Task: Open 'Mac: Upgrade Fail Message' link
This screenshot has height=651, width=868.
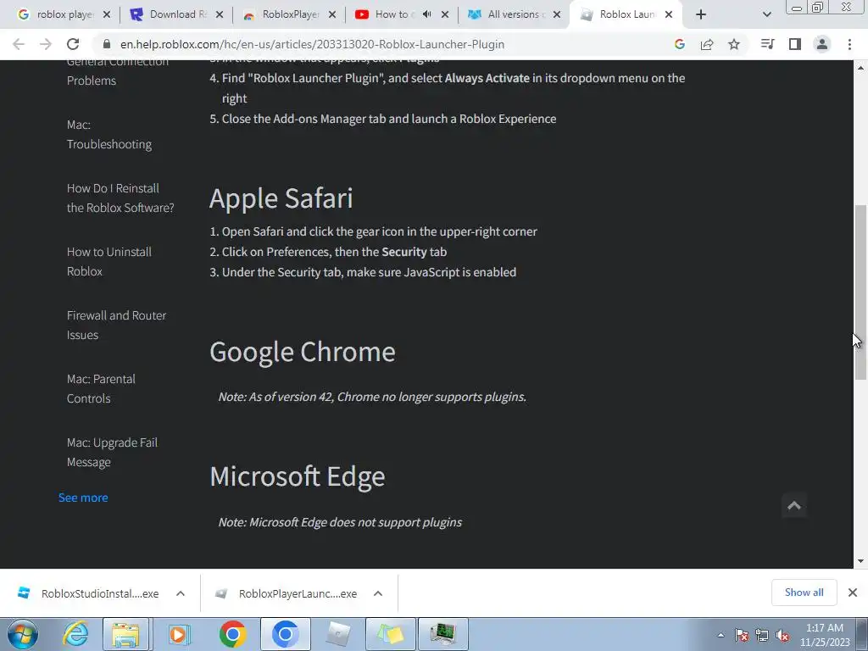Action: tap(112, 453)
